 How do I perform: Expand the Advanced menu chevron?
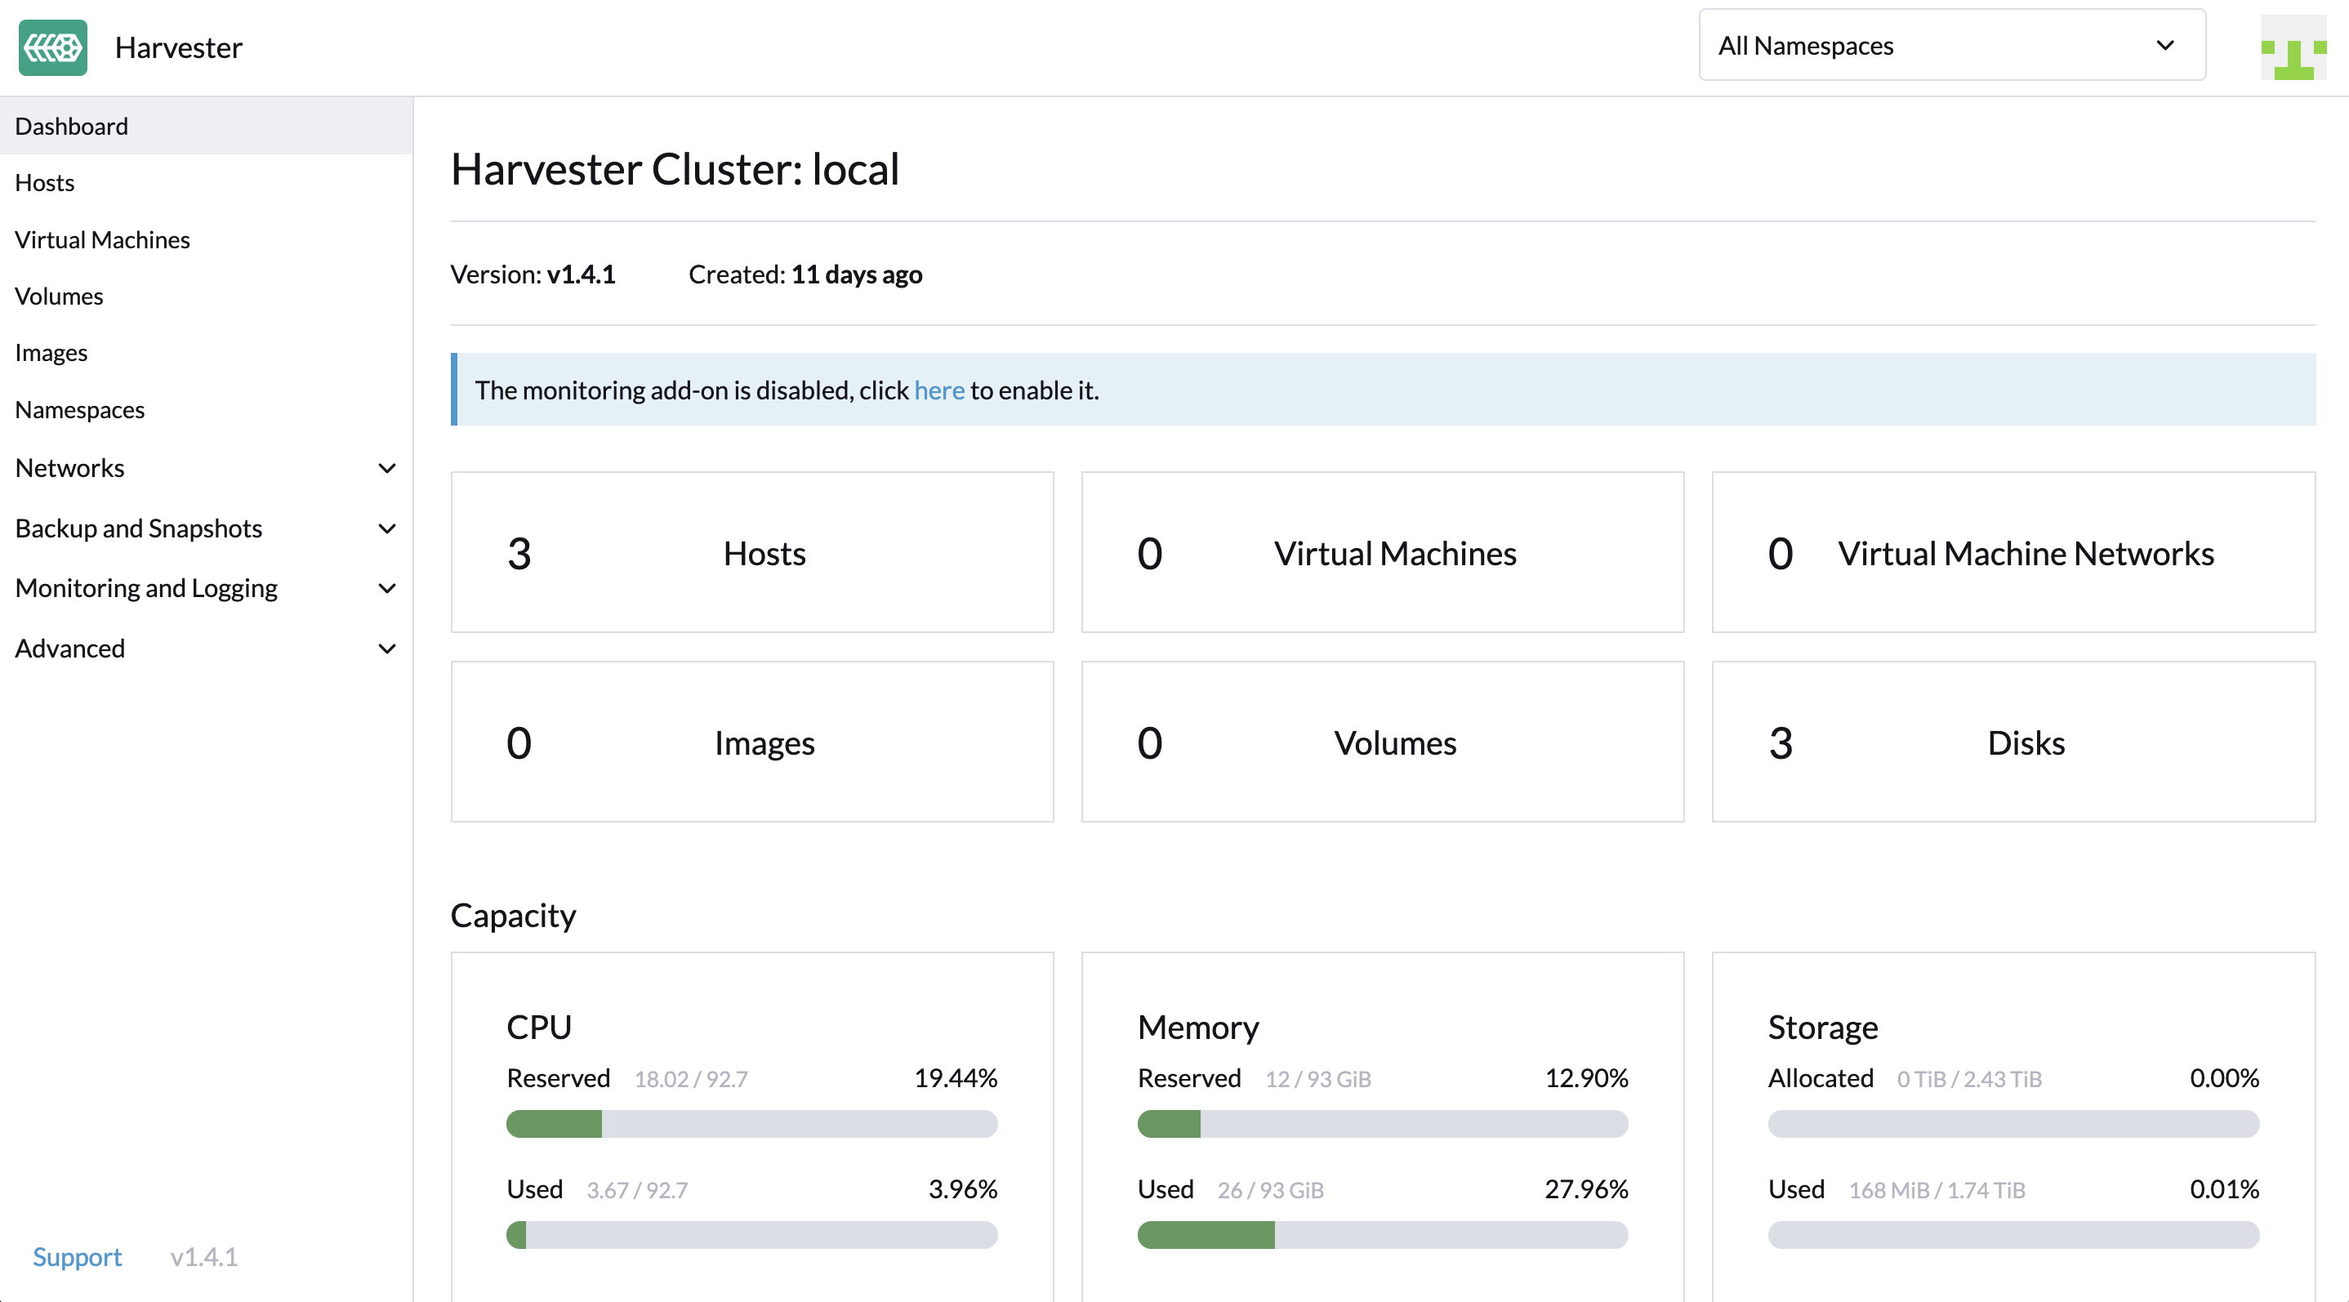(386, 649)
